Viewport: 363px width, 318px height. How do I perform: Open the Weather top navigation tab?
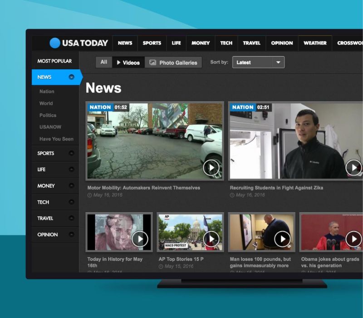pyautogui.click(x=315, y=43)
